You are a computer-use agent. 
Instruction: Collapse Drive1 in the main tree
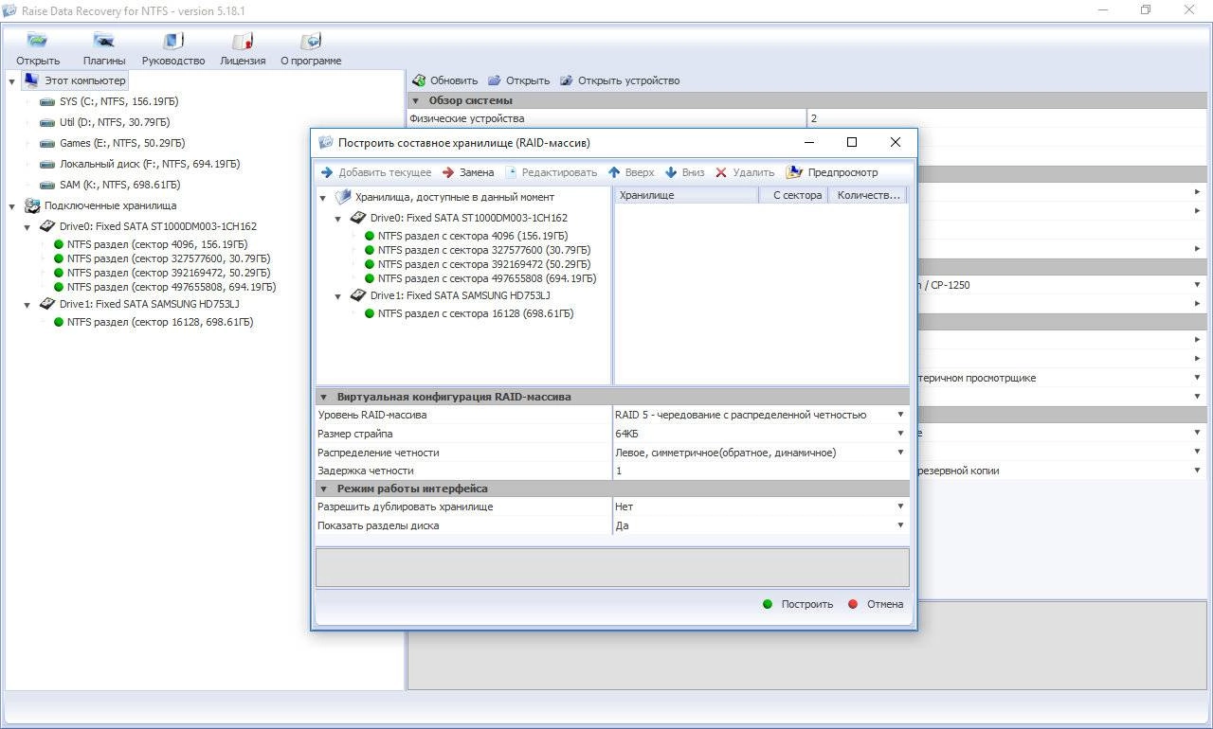tap(27, 305)
